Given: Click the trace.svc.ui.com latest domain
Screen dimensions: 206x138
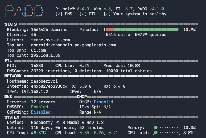Looking at the screenshot, I should click(x=50, y=40).
